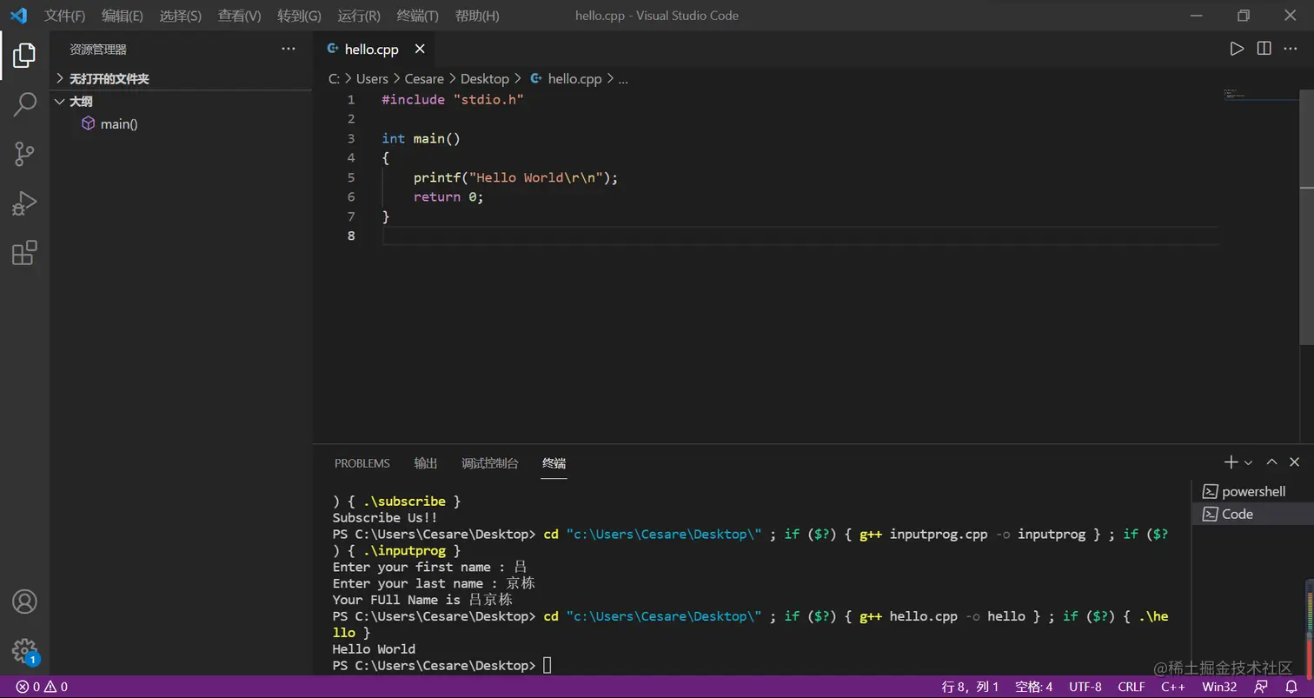Open the notifications bell in status bar

[1291, 687]
